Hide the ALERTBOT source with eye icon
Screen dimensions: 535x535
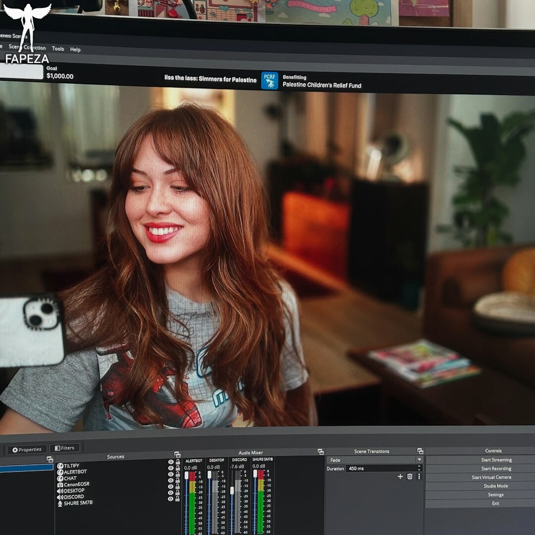[170, 468]
